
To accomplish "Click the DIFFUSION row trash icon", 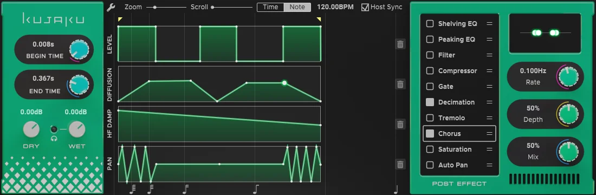I will coord(400,84).
